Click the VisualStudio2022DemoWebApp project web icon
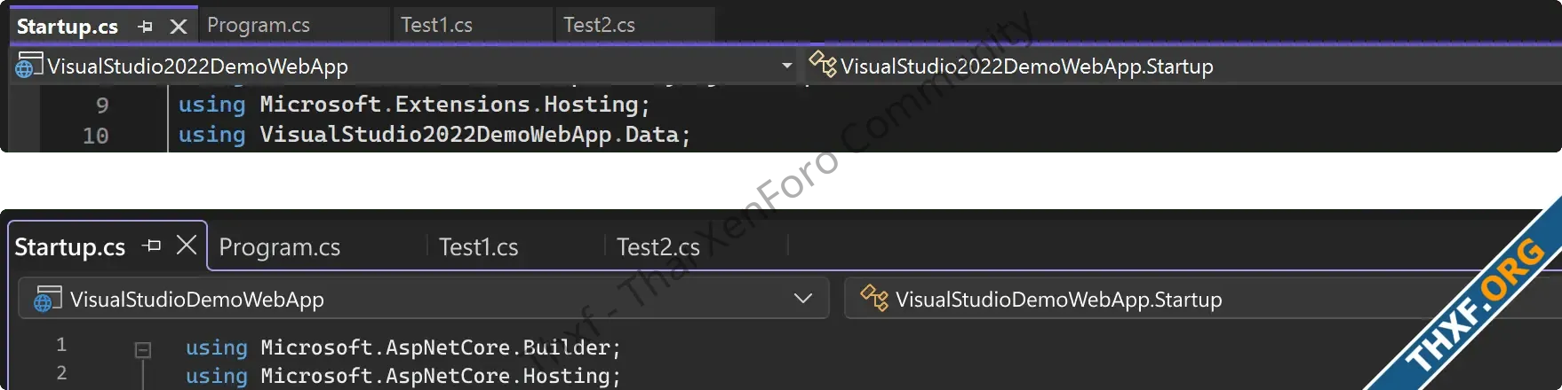 28,66
